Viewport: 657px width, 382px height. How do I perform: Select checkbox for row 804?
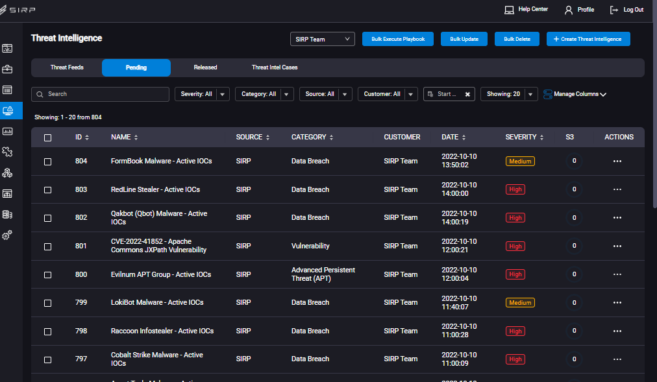click(x=48, y=161)
